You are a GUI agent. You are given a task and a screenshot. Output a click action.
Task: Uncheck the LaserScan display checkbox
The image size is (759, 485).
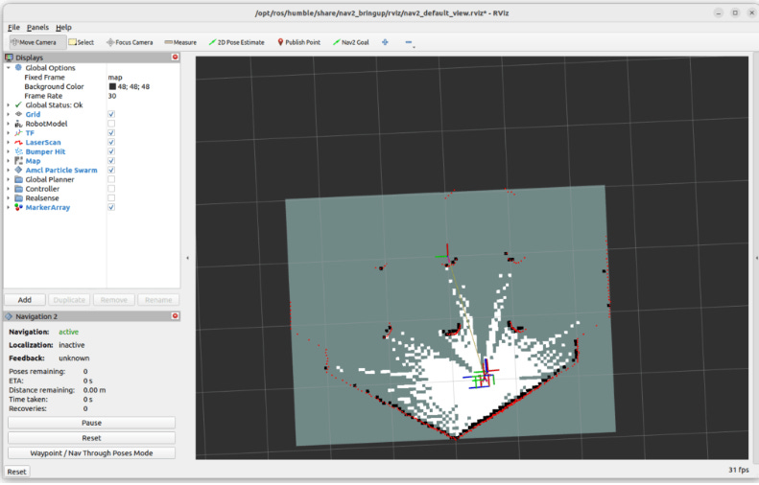pos(111,142)
